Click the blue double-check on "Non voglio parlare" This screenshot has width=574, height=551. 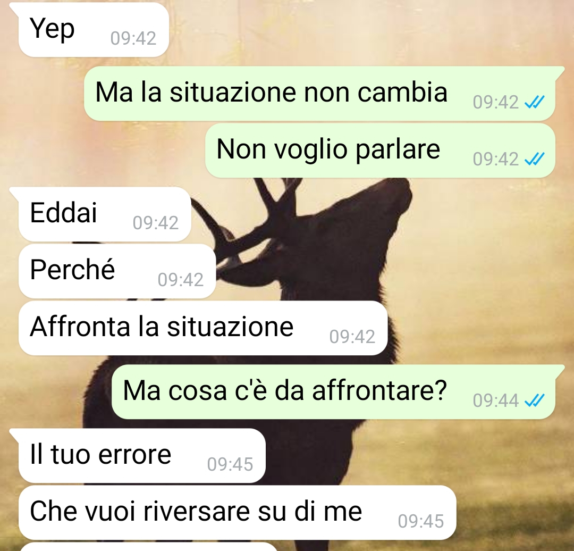[x=535, y=160]
